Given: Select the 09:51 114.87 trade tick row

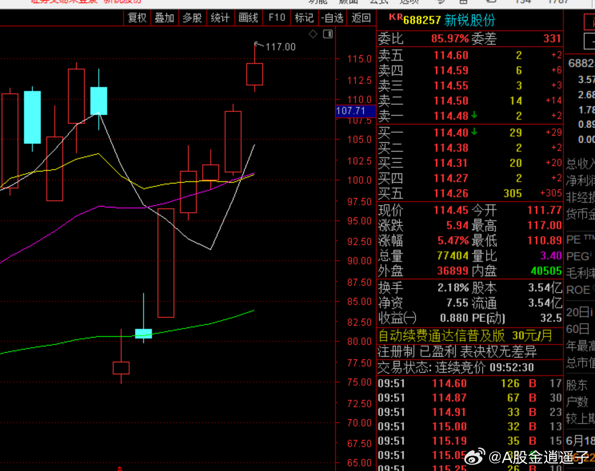Looking at the screenshot, I should coord(470,398).
